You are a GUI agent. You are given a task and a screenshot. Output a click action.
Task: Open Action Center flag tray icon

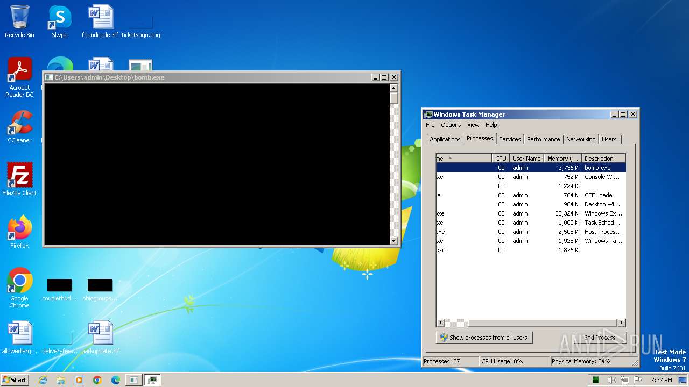pyautogui.click(x=638, y=380)
